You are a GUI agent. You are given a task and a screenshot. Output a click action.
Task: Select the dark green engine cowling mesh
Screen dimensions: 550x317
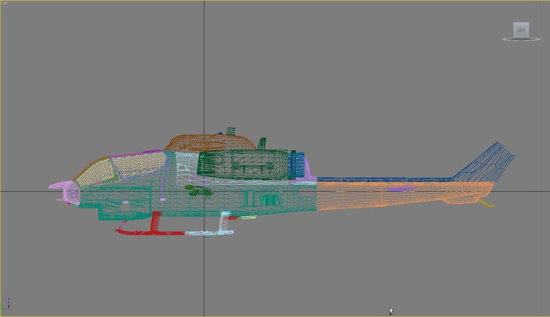coord(243,165)
